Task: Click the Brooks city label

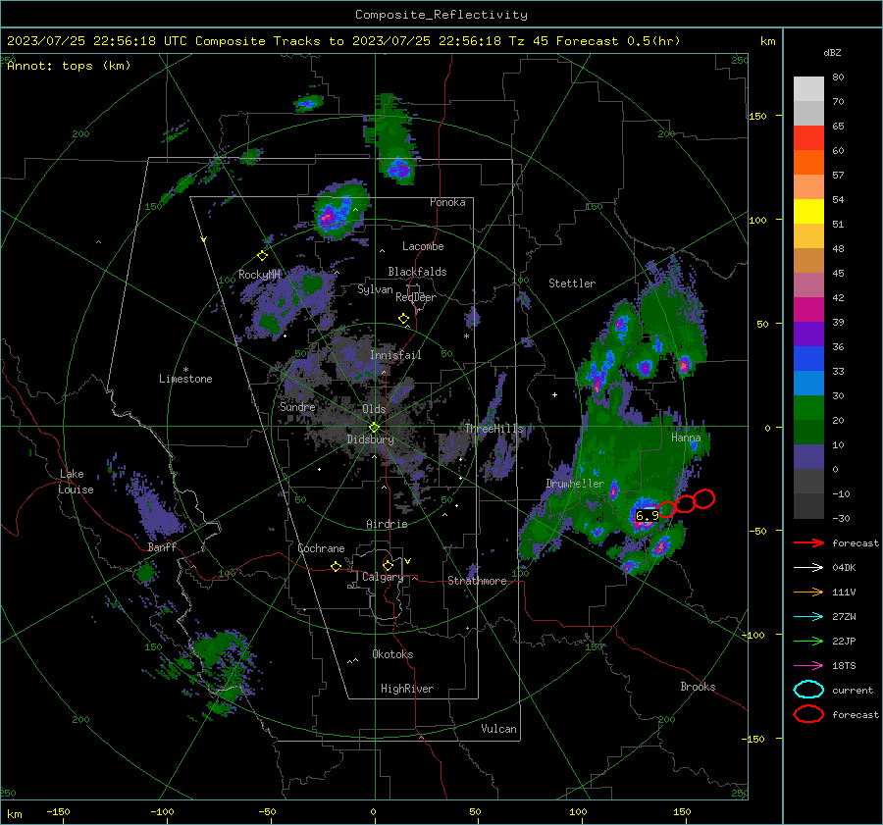Action: tap(698, 687)
